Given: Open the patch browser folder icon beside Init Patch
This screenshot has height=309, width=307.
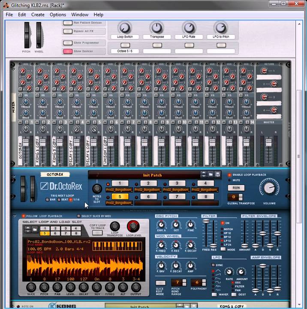Looking at the screenshot, I should click(x=211, y=174).
